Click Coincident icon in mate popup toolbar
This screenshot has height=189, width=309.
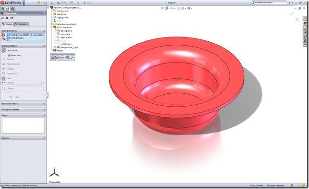coord(53,58)
